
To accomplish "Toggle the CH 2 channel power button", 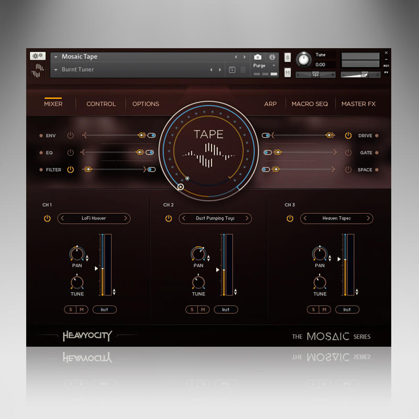I will point(168,218).
